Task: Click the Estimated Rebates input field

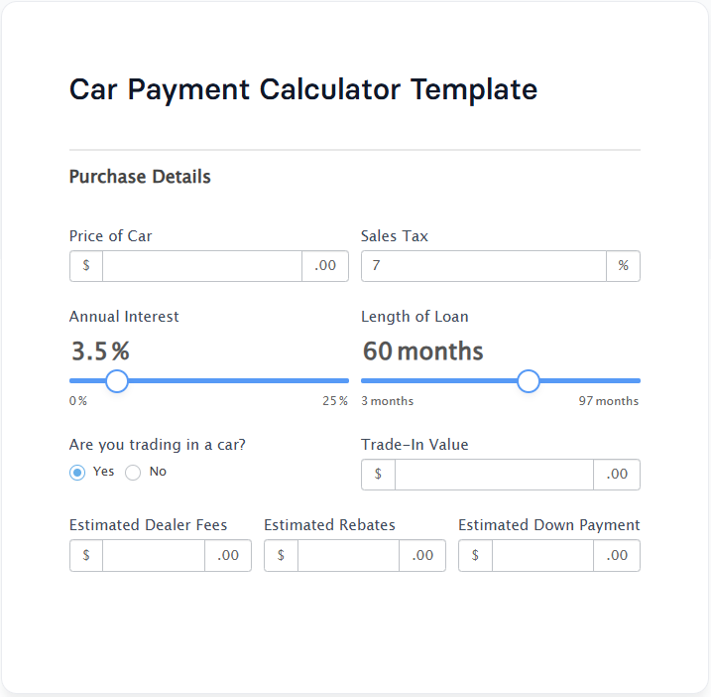Action: (348, 556)
